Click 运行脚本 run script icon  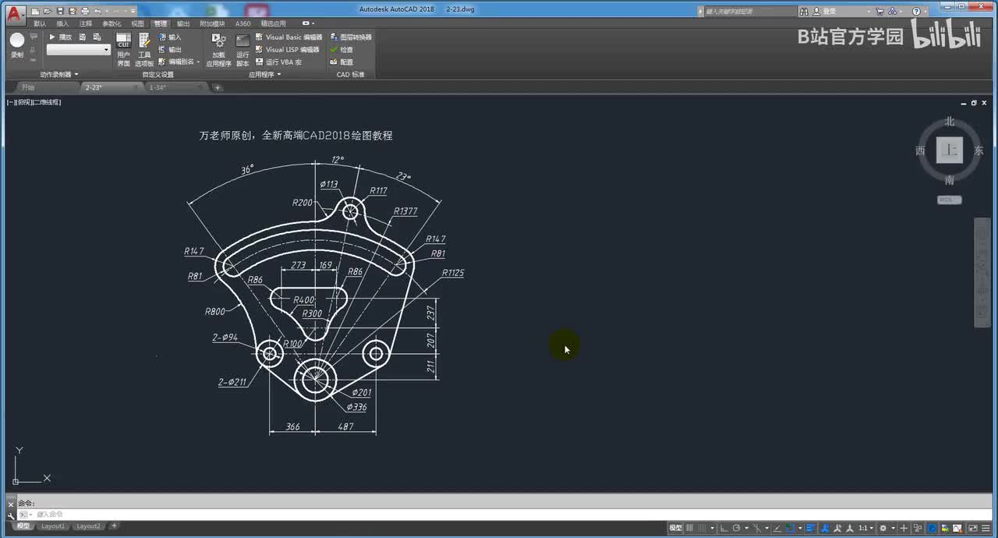(x=242, y=50)
